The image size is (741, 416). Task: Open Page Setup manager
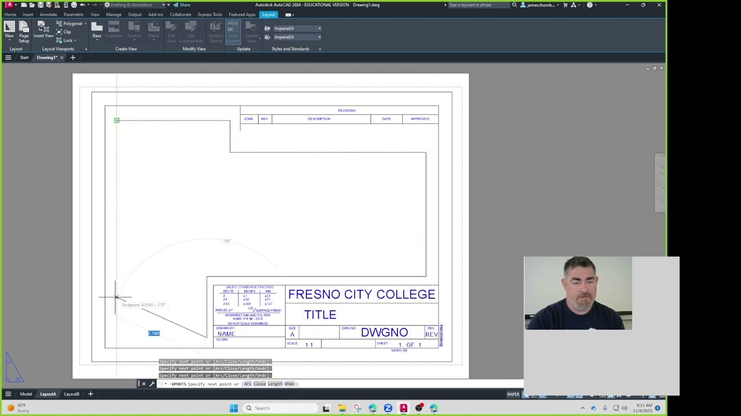tap(24, 32)
